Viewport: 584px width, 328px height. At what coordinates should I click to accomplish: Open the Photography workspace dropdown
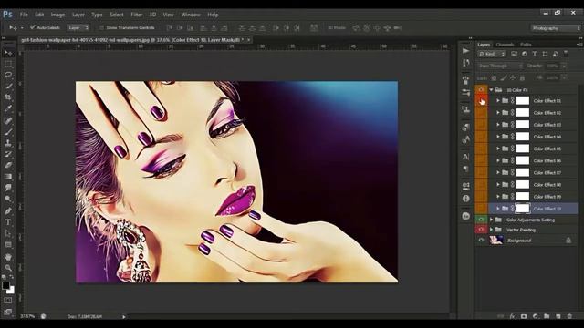(556, 28)
